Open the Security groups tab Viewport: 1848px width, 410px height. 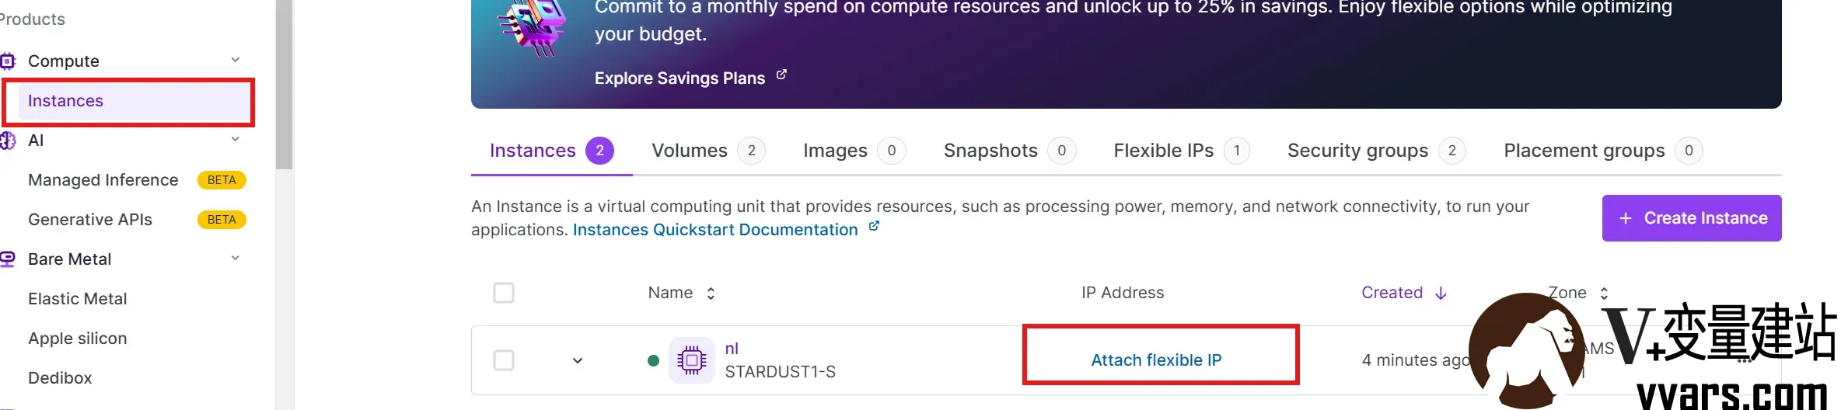click(1376, 151)
